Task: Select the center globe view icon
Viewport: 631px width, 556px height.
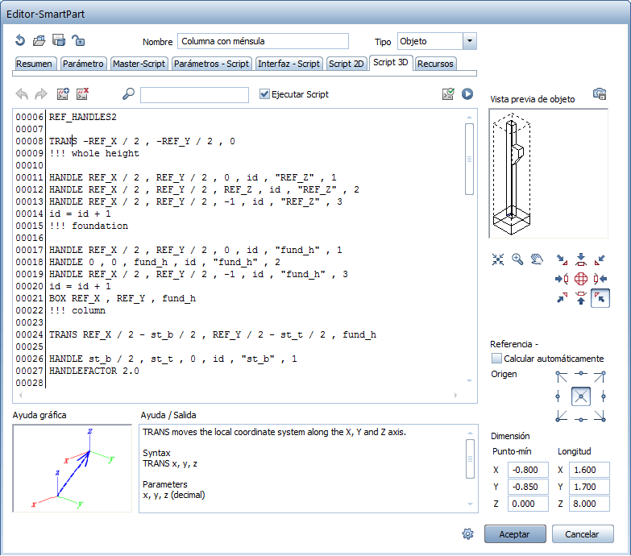Action: coord(581,279)
